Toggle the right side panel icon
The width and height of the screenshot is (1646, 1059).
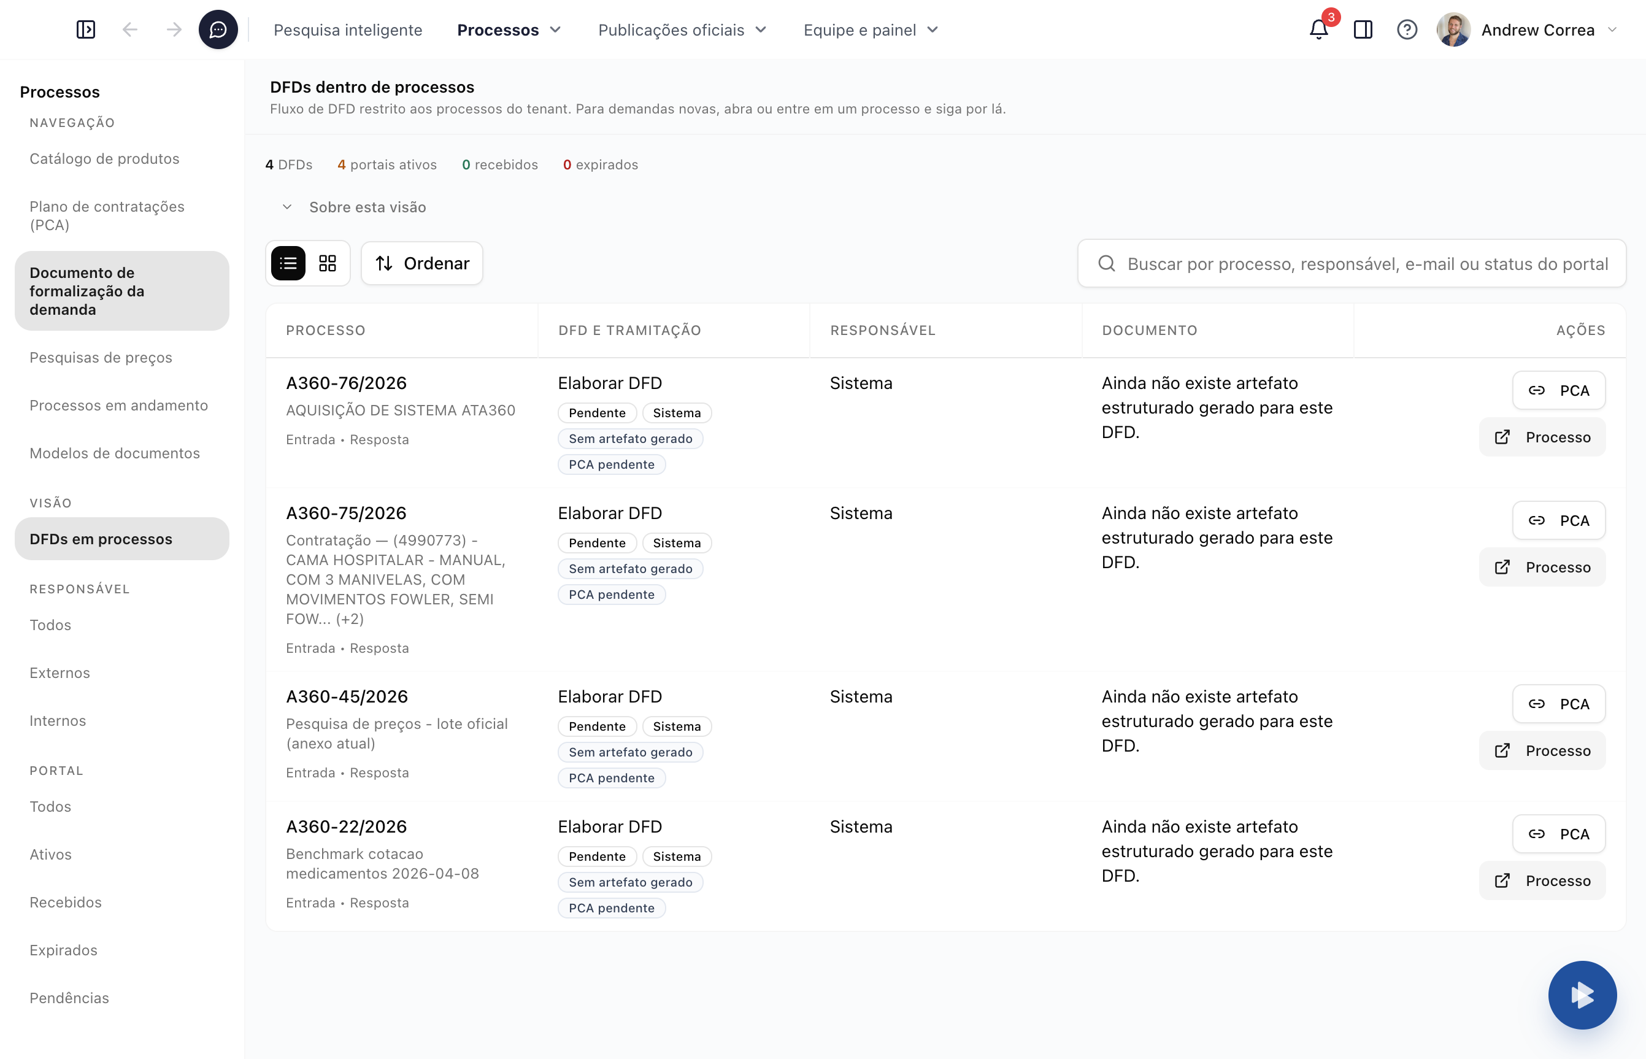click(x=1363, y=29)
